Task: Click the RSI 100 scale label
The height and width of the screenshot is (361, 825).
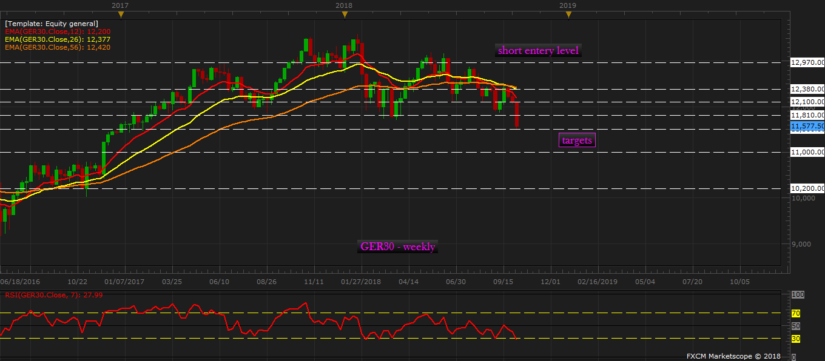Action: point(798,294)
